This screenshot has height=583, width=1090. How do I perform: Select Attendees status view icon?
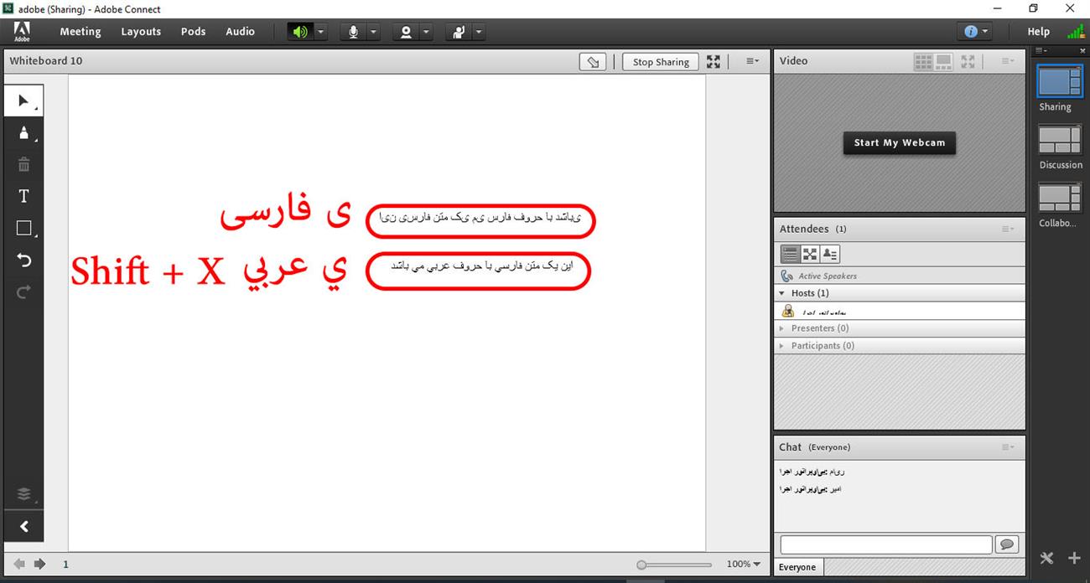click(830, 254)
